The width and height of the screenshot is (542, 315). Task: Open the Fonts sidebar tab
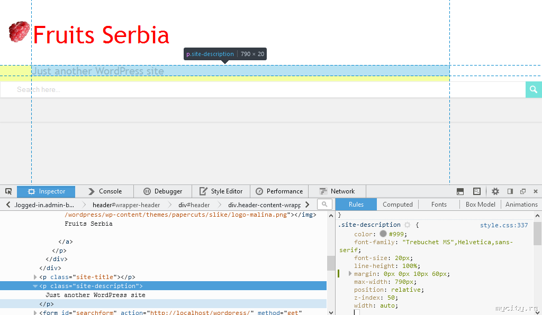coord(439,204)
